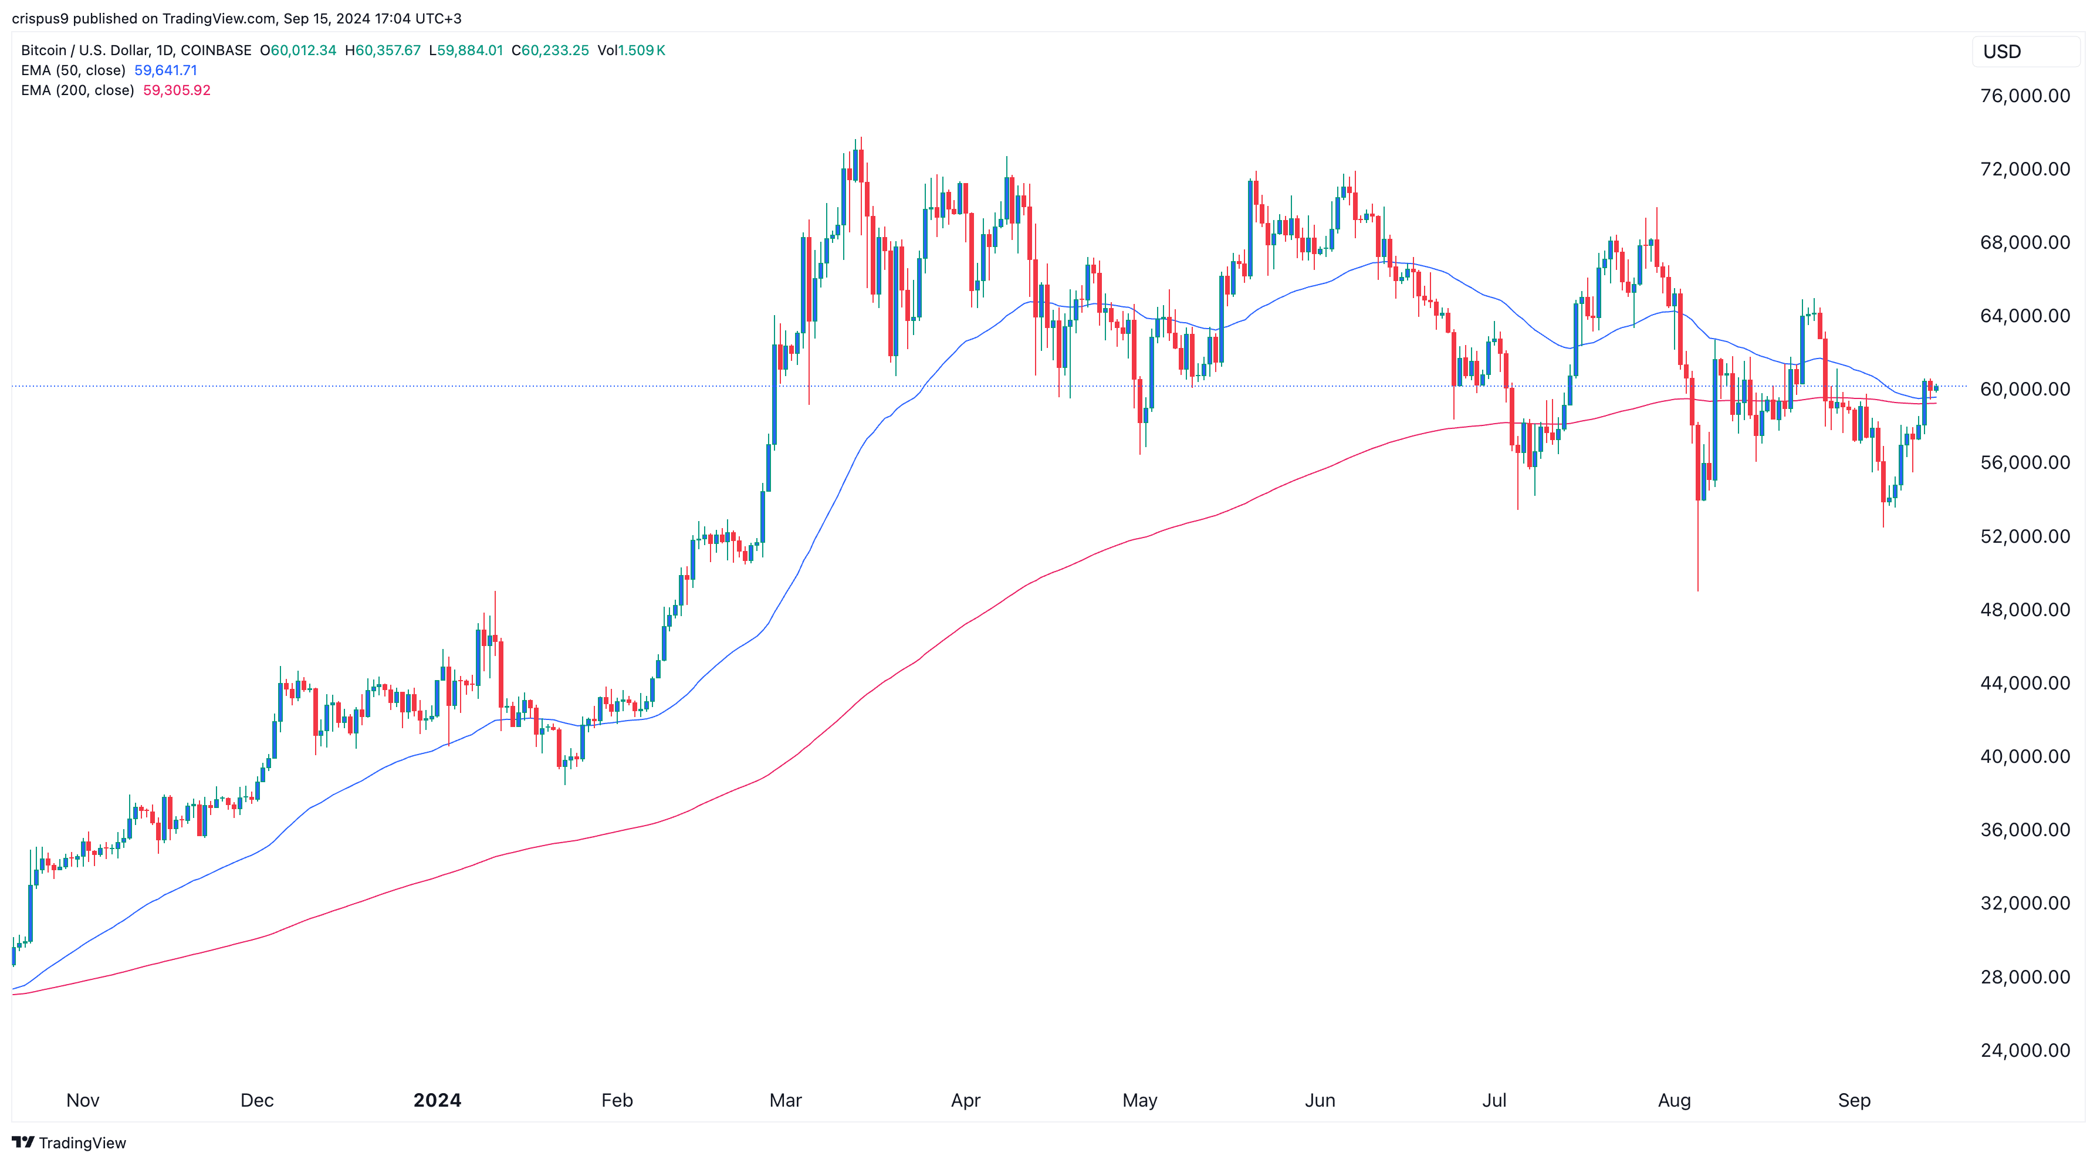
Task: Click the 52,000.00 price axis label
Action: 2025,536
